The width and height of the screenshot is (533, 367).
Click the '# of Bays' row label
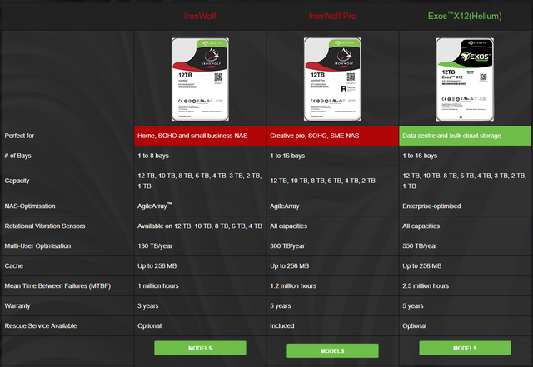[18, 156]
